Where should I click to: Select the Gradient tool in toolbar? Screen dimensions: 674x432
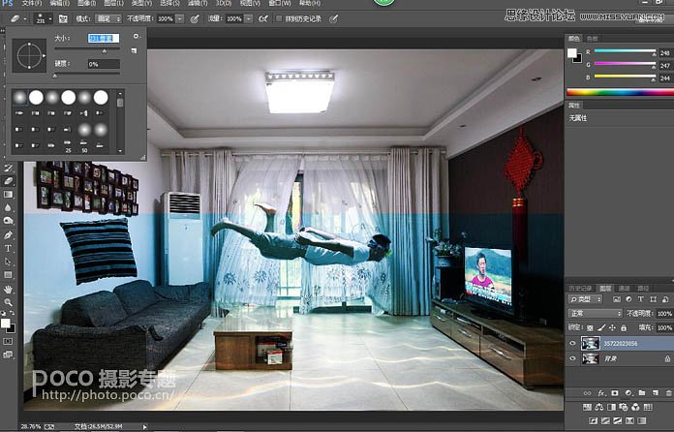8,195
